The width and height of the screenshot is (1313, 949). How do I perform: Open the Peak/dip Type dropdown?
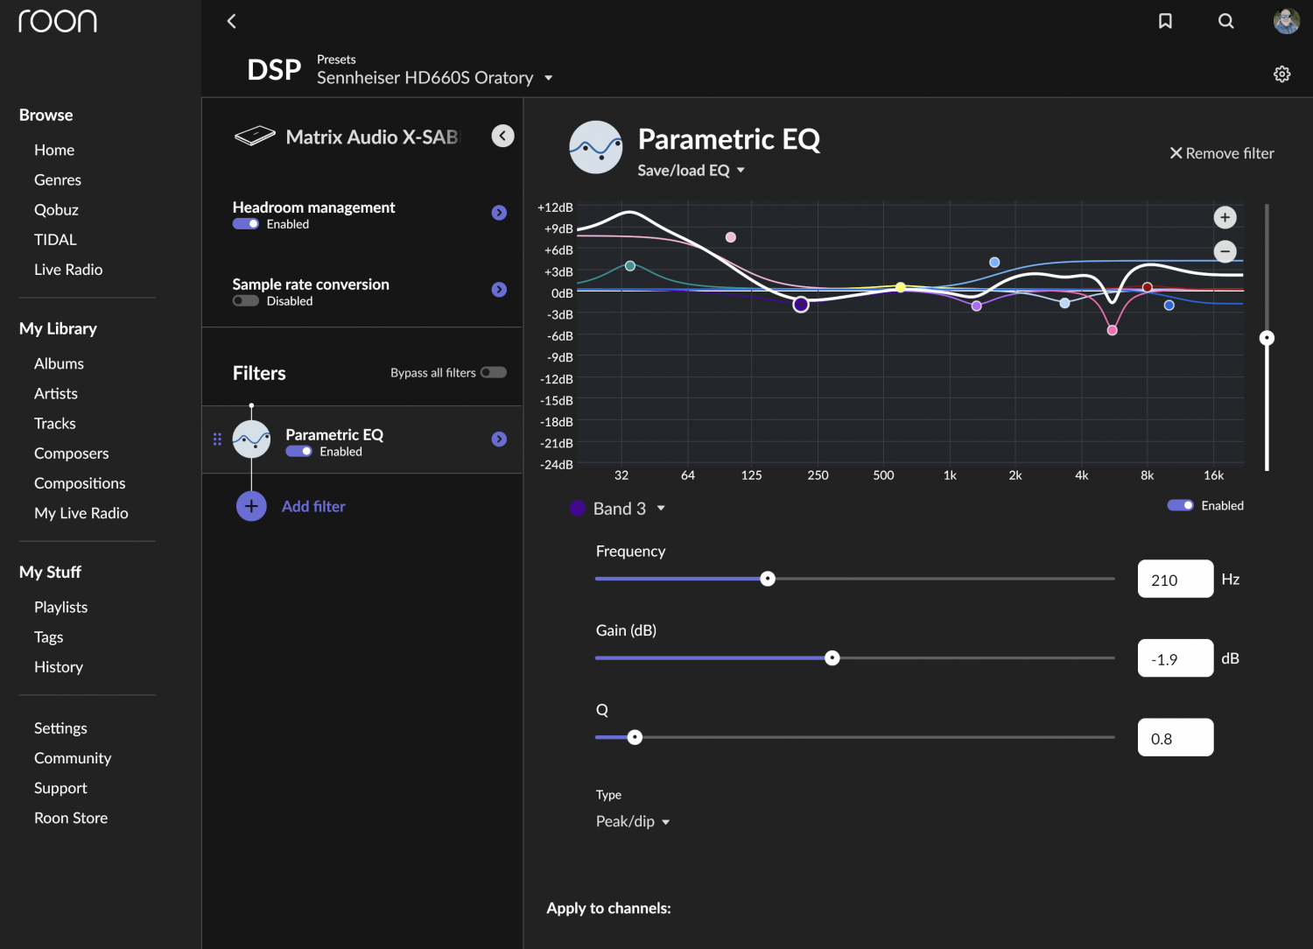[633, 821]
